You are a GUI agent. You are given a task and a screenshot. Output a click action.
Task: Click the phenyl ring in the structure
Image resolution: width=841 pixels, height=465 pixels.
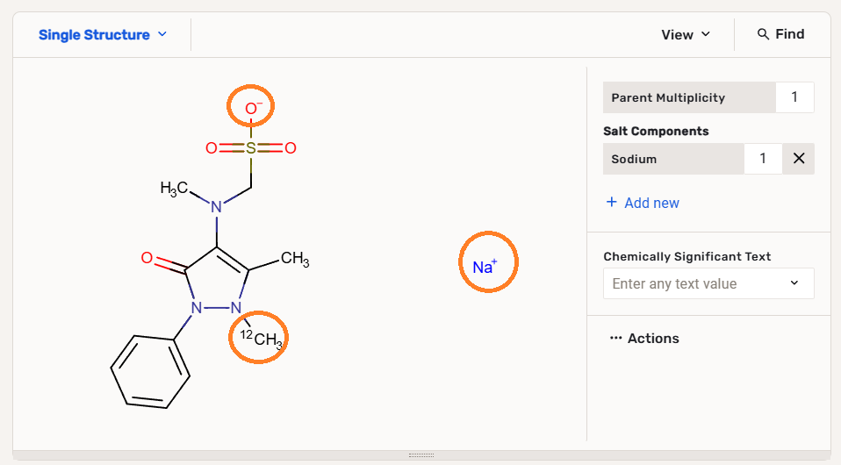[150, 371]
